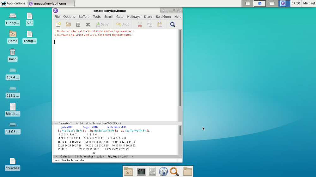Click the New File toolbar icon
This screenshot has height=177, width=316.
tap(58, 24)
